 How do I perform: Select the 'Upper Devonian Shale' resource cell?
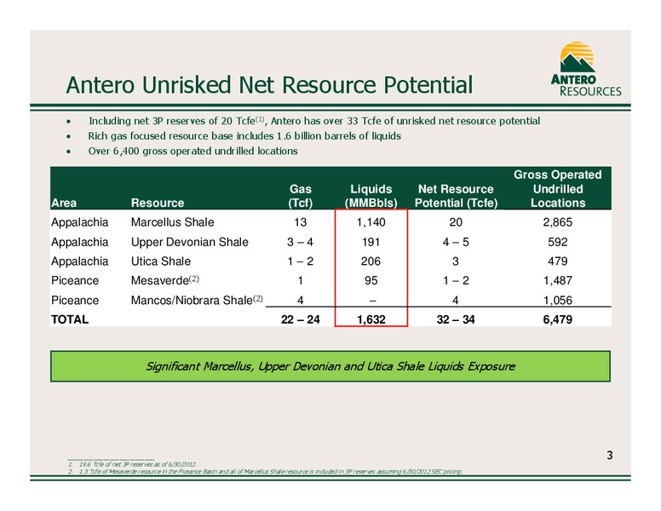(x=190, y=242)
